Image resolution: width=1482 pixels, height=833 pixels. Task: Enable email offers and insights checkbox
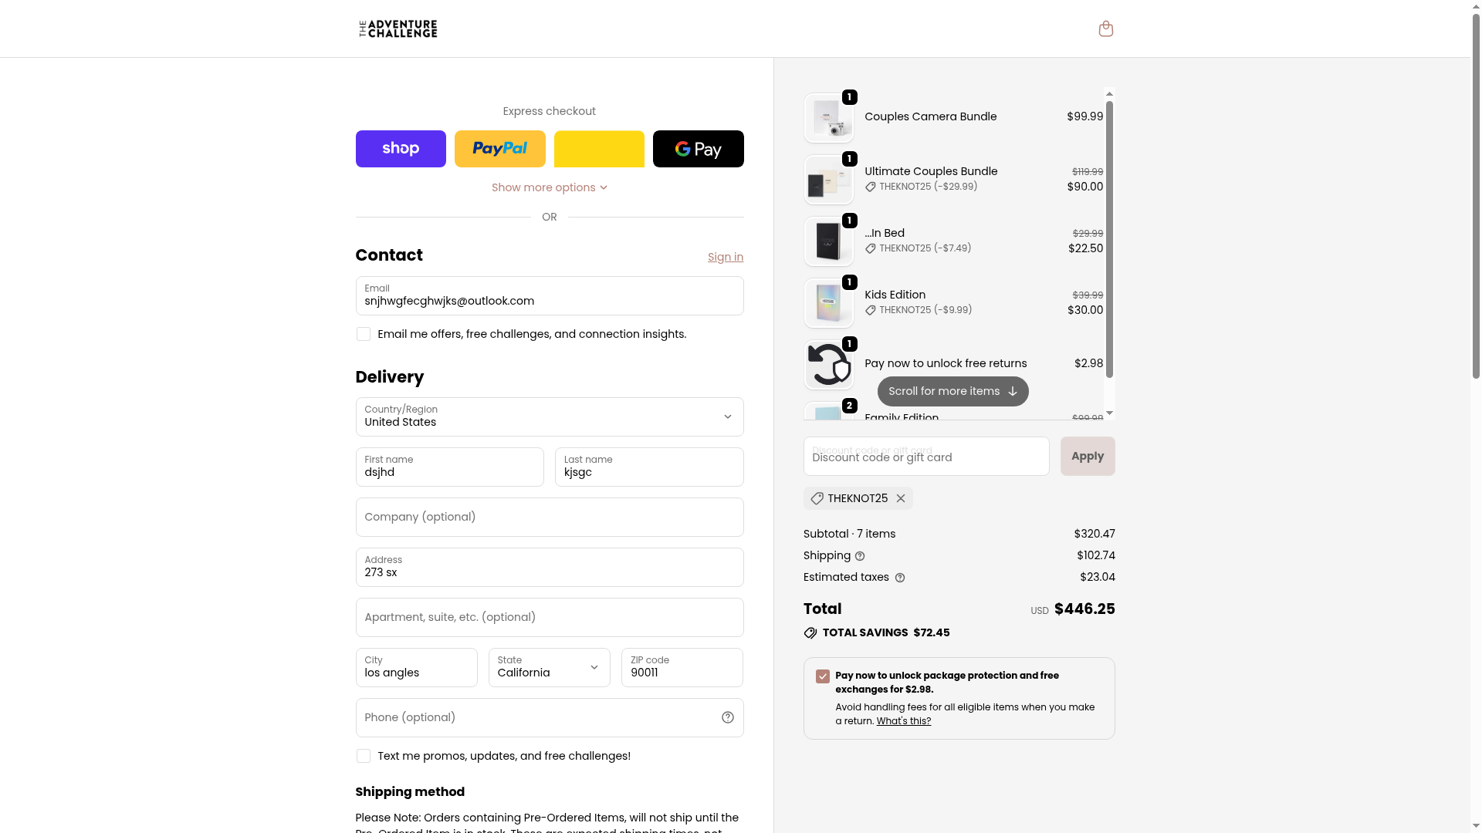364,334
